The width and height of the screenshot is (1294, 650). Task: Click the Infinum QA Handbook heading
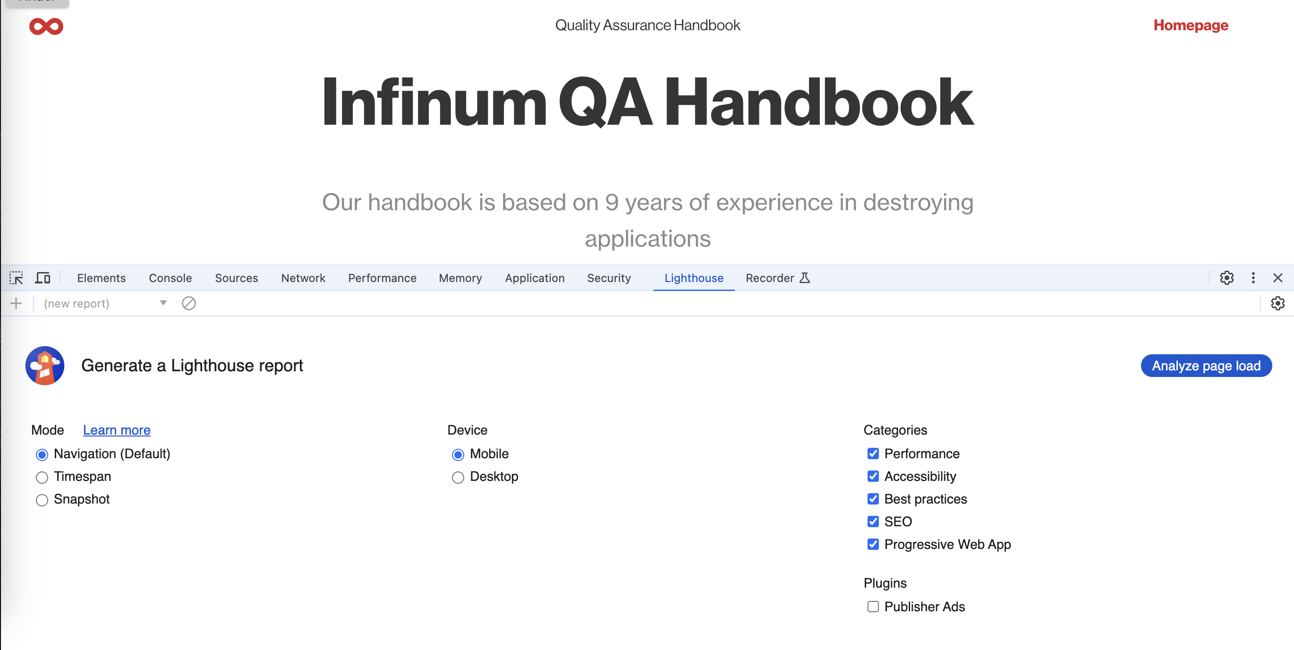pos(647,103)
